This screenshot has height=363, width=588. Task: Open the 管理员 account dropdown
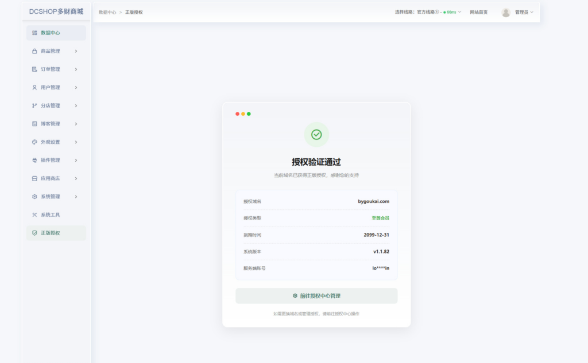524,13
